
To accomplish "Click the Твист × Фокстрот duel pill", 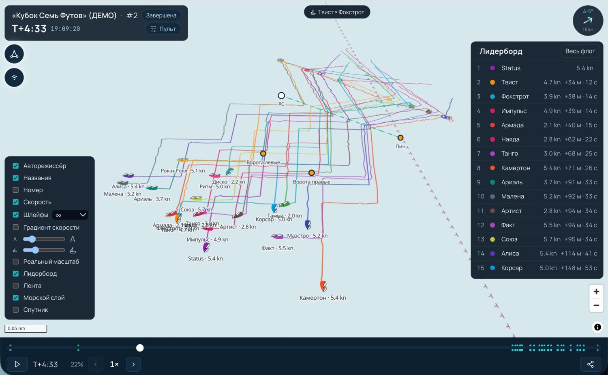I will click(x=337, y=12).
